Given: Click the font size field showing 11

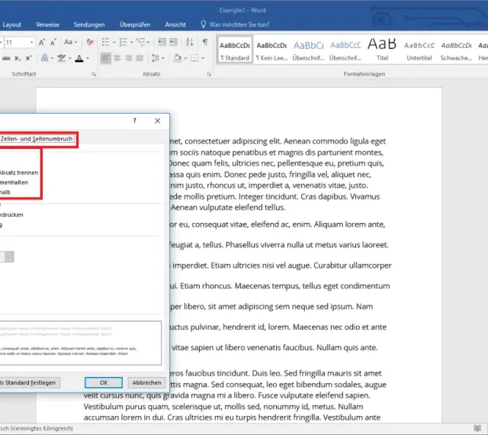Looking at the screenshot, I should [x=16, y=43].
